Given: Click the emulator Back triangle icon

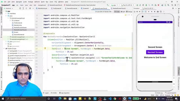Looking at the screenshot, I should [x=149, y=12].
